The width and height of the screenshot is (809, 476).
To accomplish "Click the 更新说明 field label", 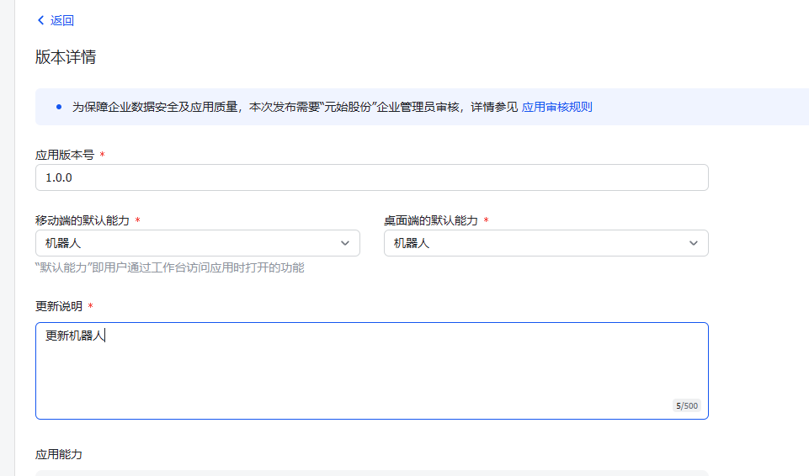I will [59, 306].
